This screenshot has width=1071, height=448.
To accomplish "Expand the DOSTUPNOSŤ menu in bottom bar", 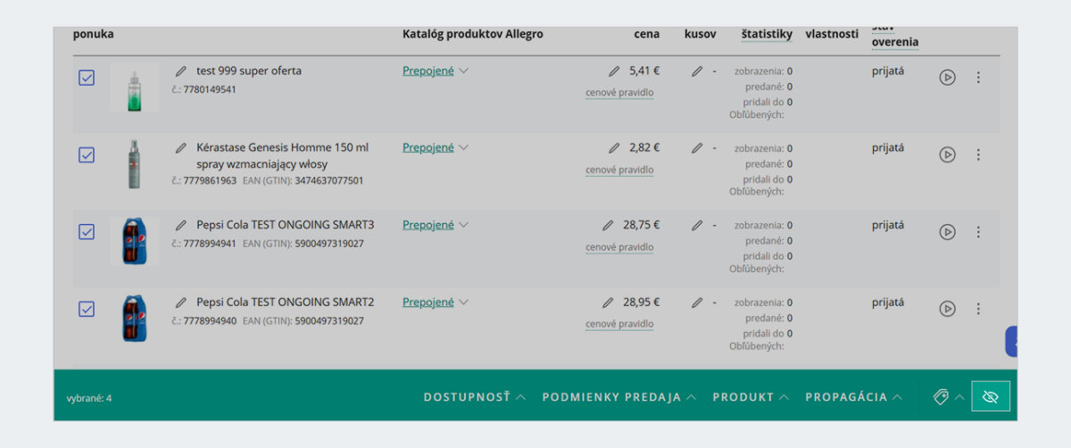I will tap(474, 397).
